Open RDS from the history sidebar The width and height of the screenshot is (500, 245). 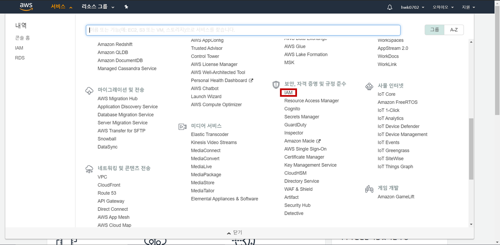20,58
